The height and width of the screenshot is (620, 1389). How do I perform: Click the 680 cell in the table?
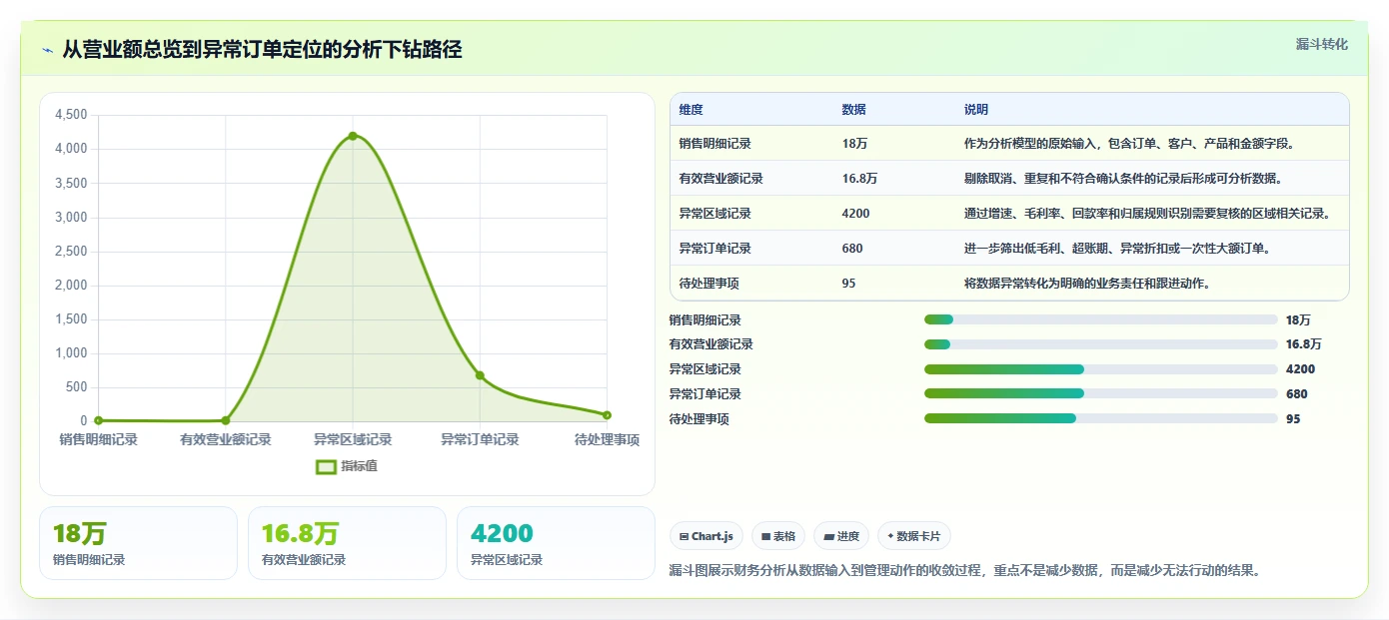coord(852,249)
